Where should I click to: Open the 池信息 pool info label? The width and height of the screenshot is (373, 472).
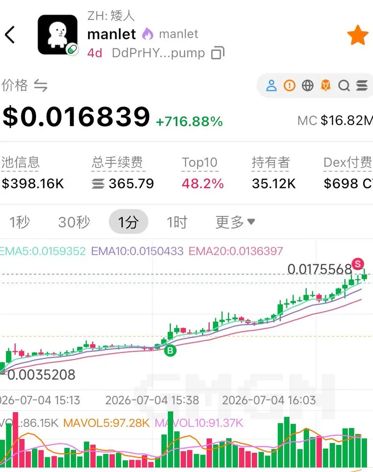pos(20,163)
